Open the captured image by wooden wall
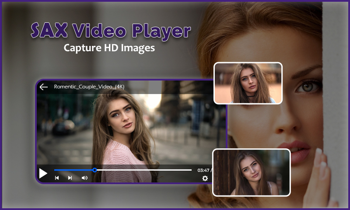 click(x=251, y=172)
